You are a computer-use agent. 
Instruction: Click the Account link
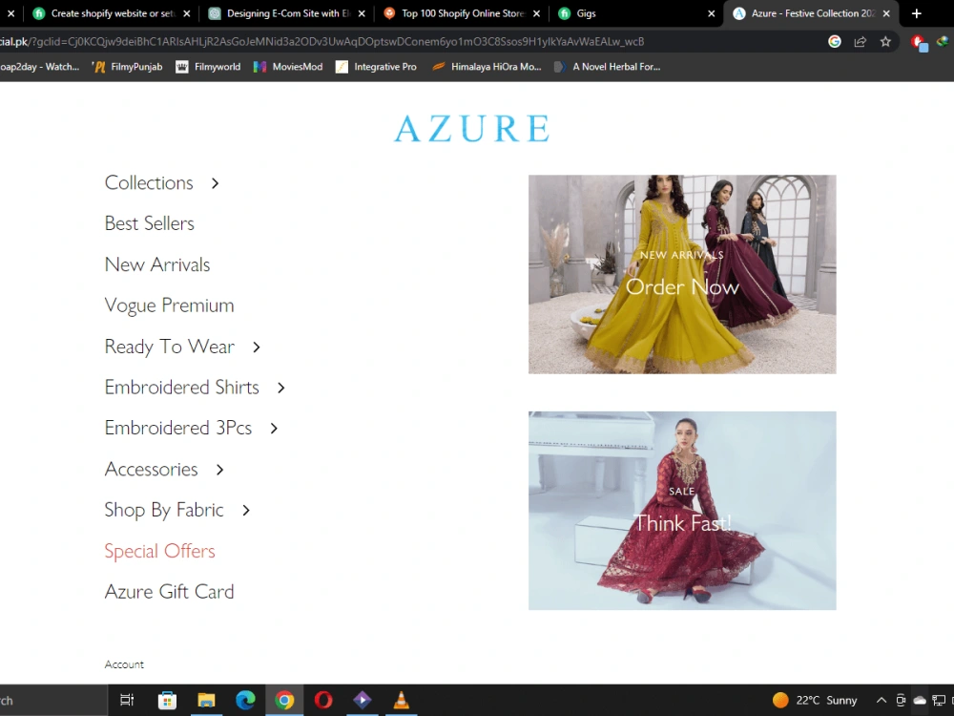(x=124, y=664)
